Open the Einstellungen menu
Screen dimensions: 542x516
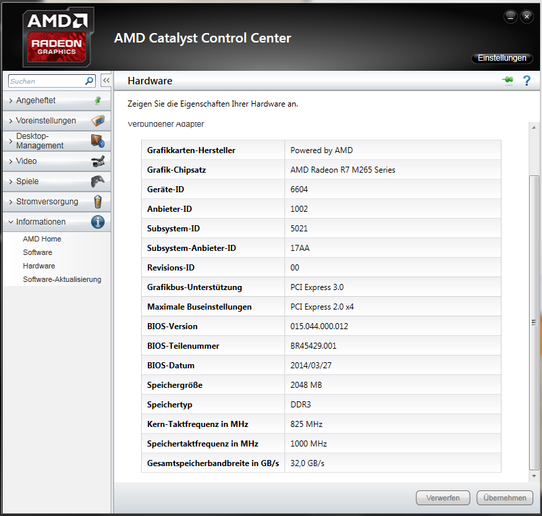pos(502,58)
